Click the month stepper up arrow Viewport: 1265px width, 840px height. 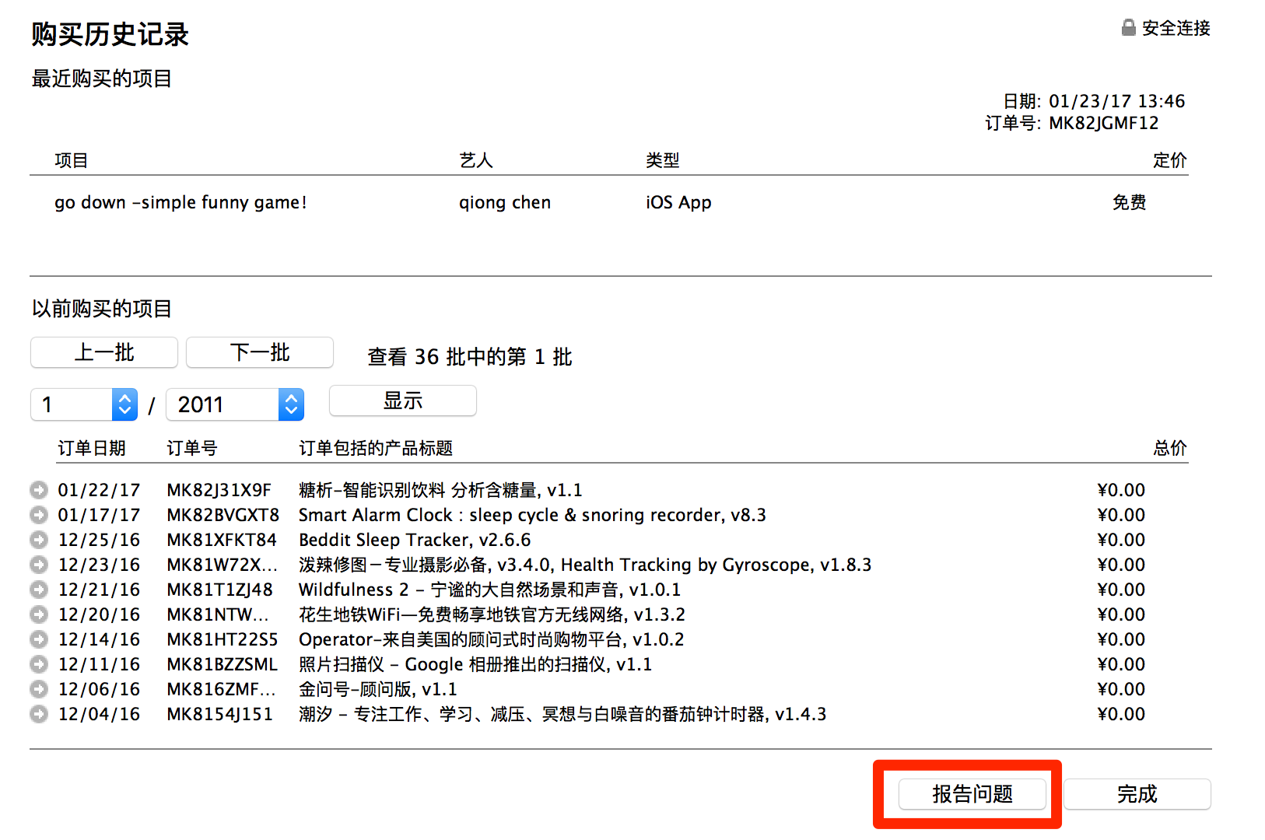[x=124, y=399]
